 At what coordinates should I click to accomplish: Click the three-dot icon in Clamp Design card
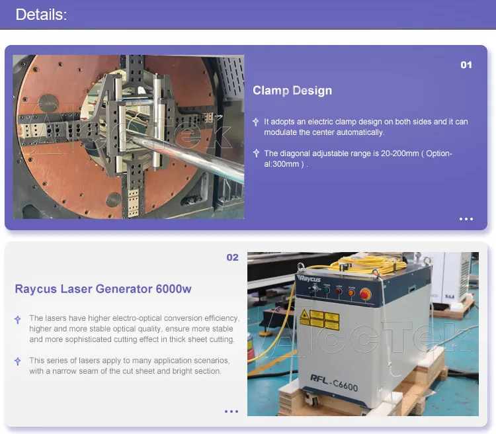click(x=466, y=219)
